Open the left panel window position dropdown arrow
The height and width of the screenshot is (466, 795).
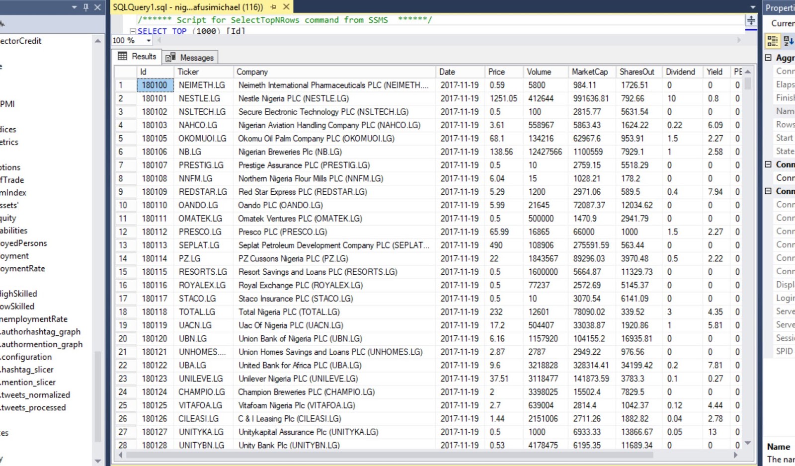tap(73, 7)
